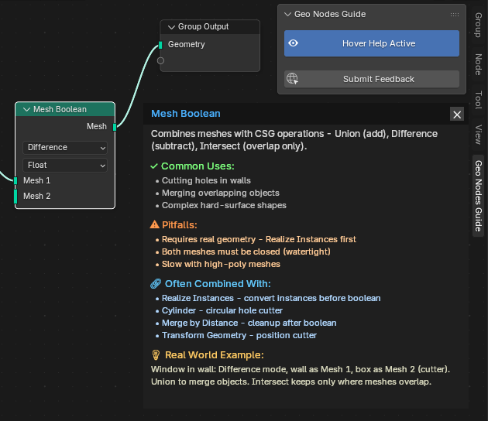The width and height of the screenshot is (488, 421).
Task: Toggle the Hover Help Active button
Action: 372,43
